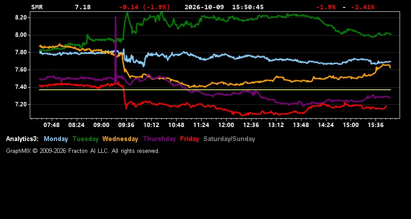Screen dimensions: 411x219
Task: Click the 11:24 time axis label
Action: click(201, 125)
